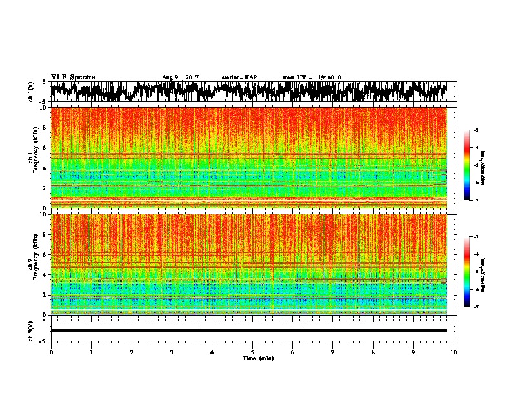Click the "-3" label on ch.2 color bar
The width and height of the screenshot is (511, 395).
[476, 237]
